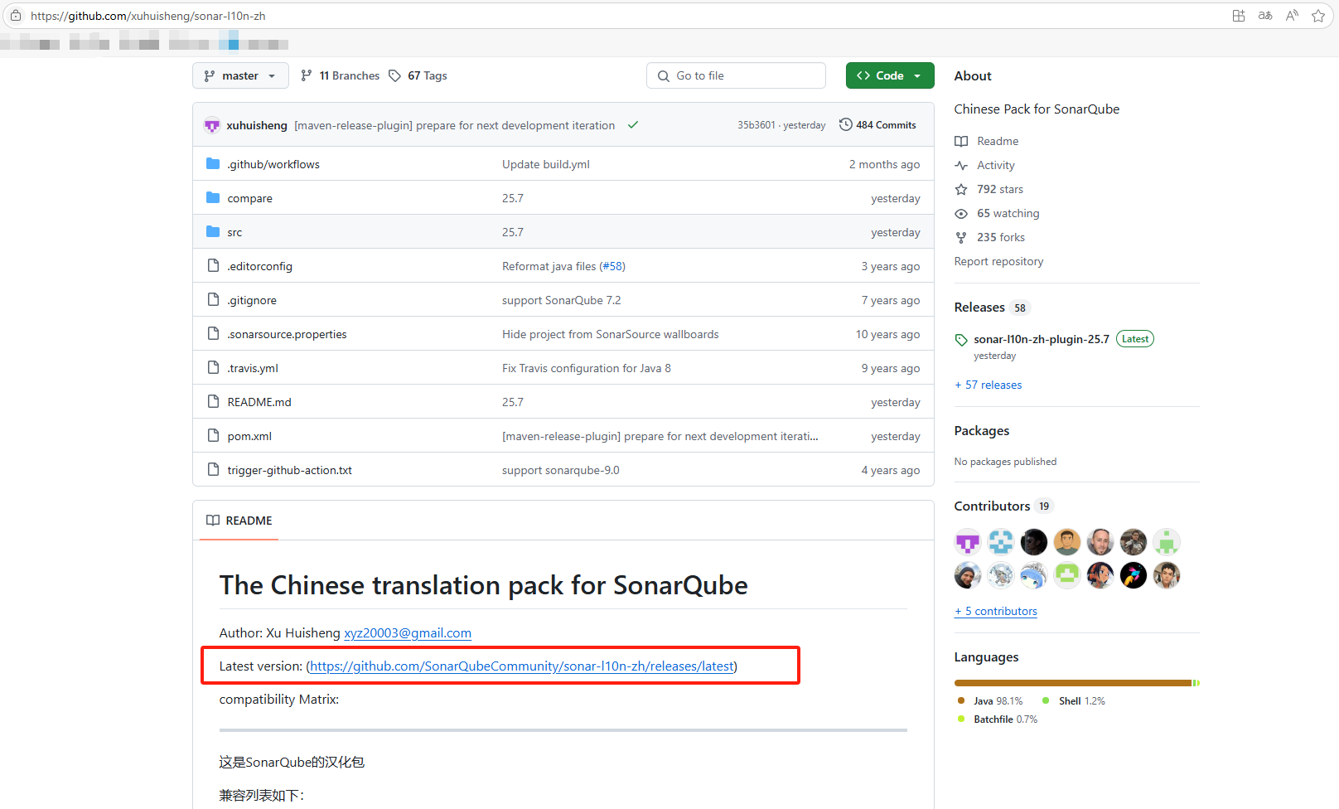Click the browser translate icon
This screenshot has width=1339, height=809.
(x=1265, y=16)
